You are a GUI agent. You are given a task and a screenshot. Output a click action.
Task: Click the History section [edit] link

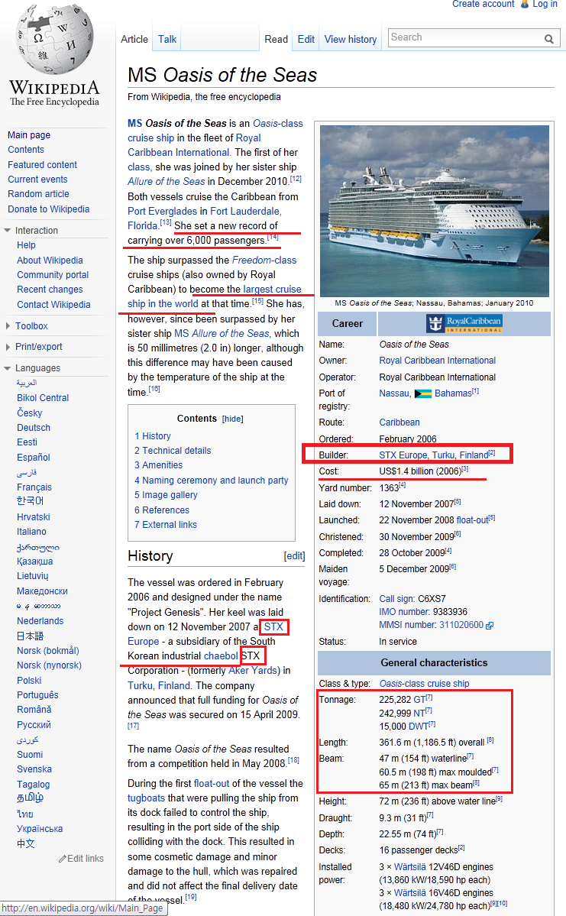point(294,556)
